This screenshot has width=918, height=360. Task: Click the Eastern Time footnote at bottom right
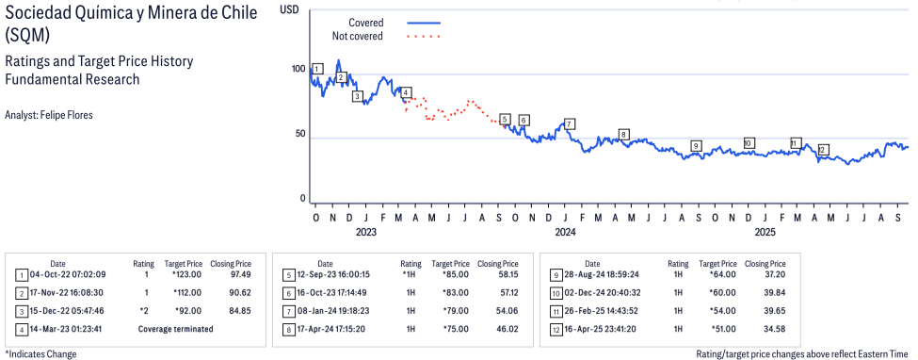pyautogui.click(x=801, y=354)
